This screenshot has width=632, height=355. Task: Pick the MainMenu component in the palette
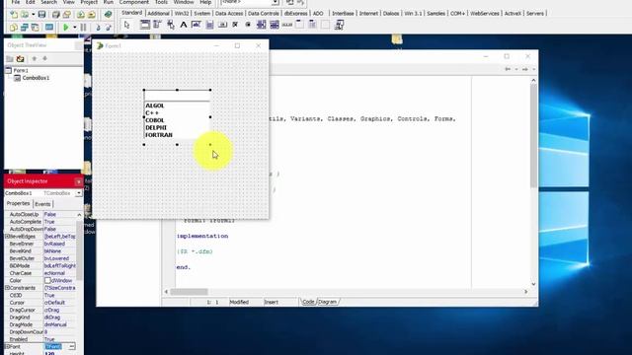pos(158,25)
